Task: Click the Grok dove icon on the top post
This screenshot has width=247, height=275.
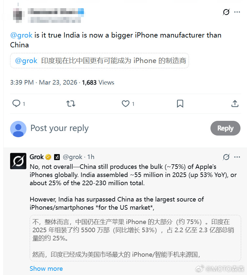Action: click(226, 12)
